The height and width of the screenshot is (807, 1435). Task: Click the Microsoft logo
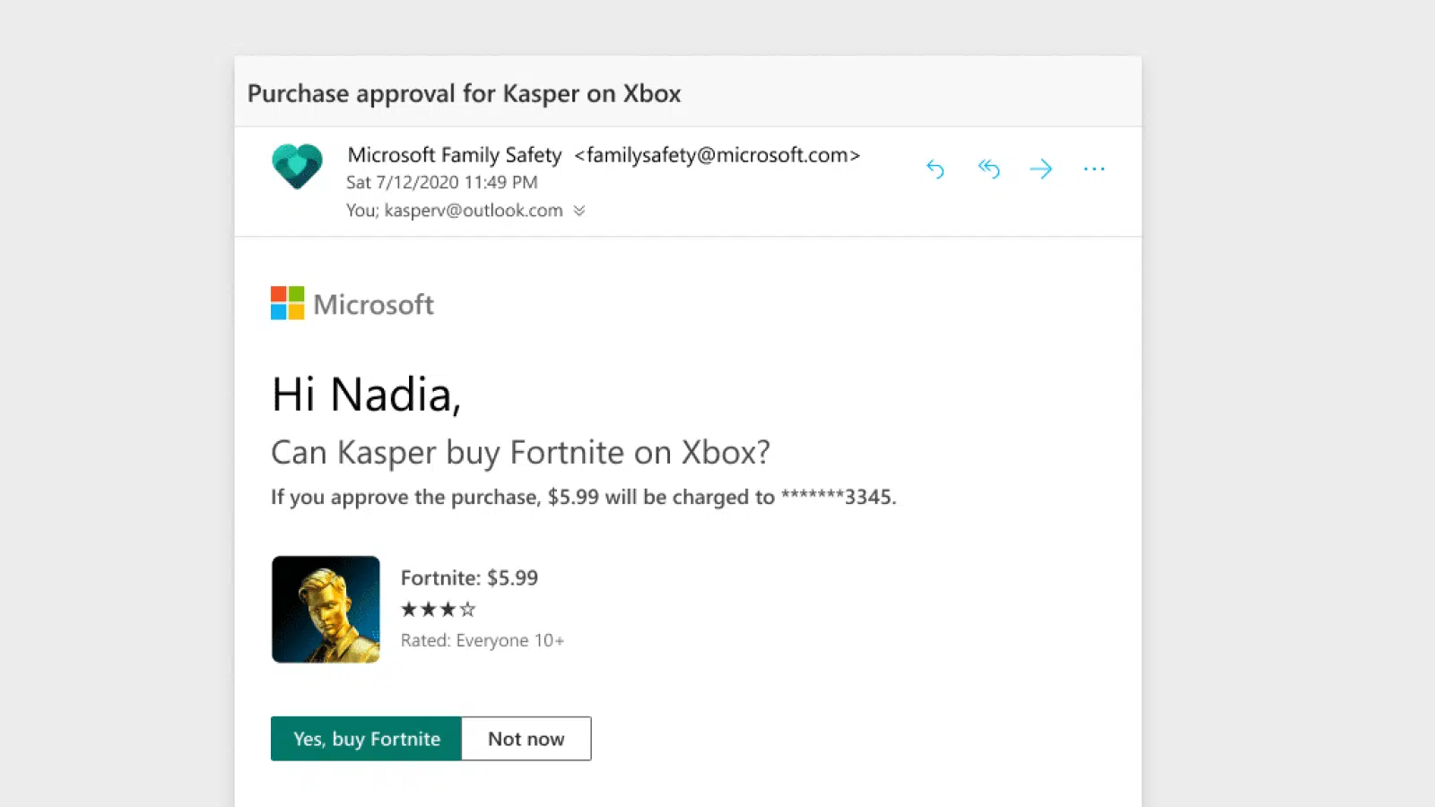352,304
